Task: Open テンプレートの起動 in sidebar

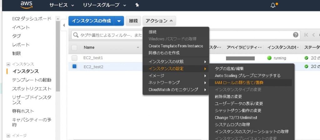Action: pyautogui.click(x=32, y=80)
